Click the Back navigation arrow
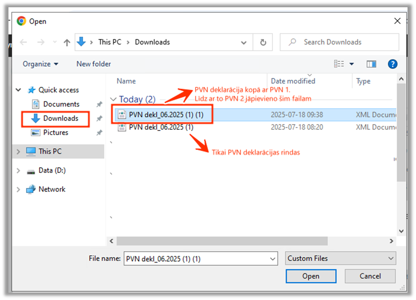 [23, 42]
